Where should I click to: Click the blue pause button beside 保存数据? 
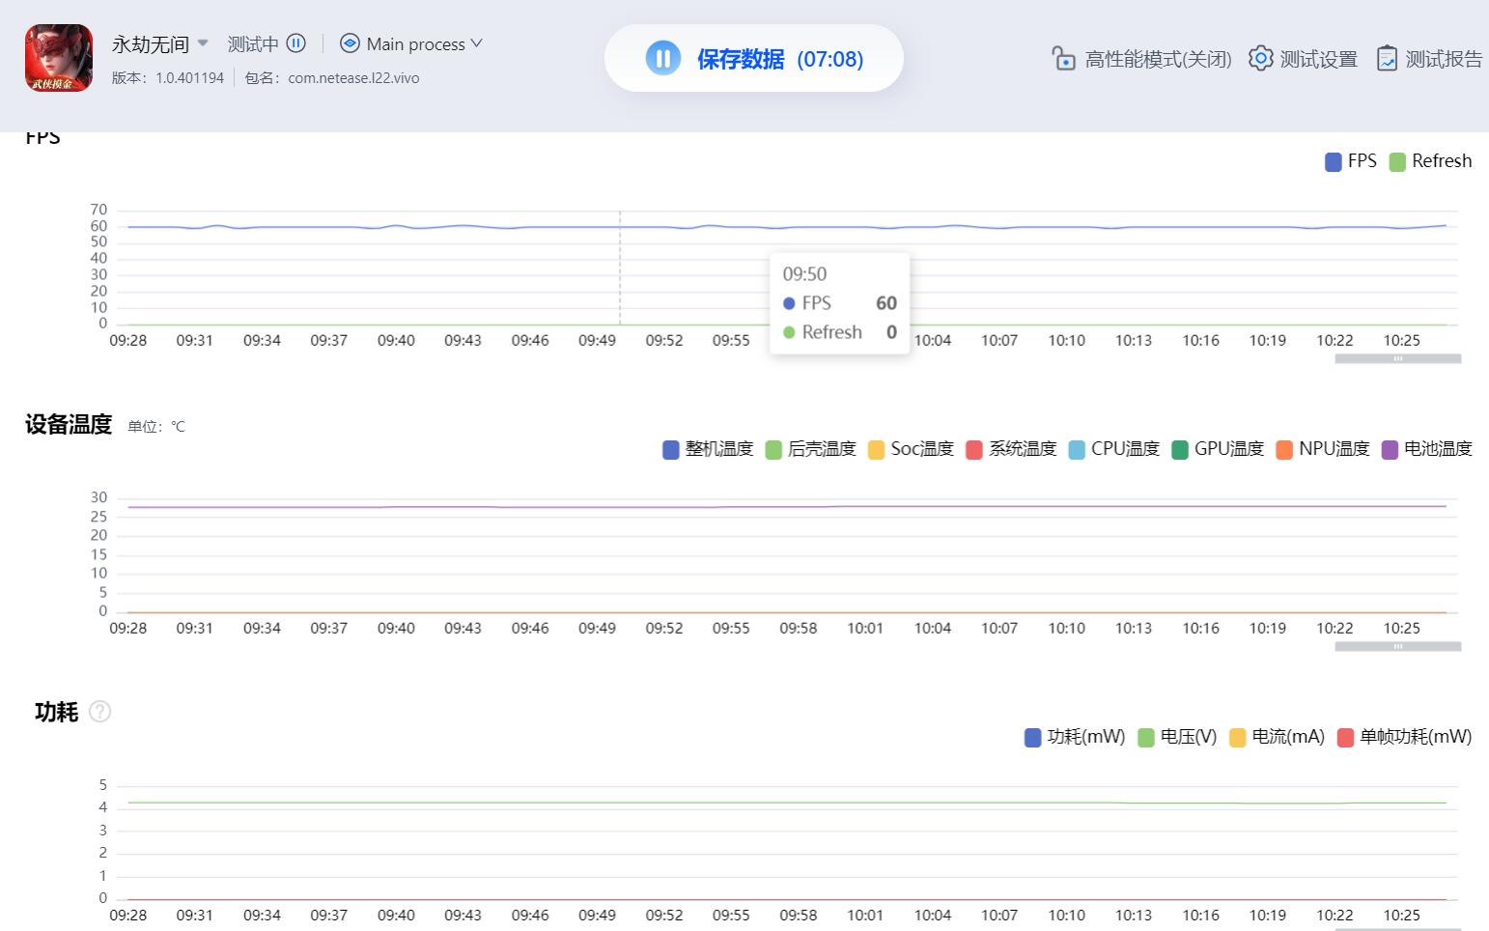[x=663, y=59]
